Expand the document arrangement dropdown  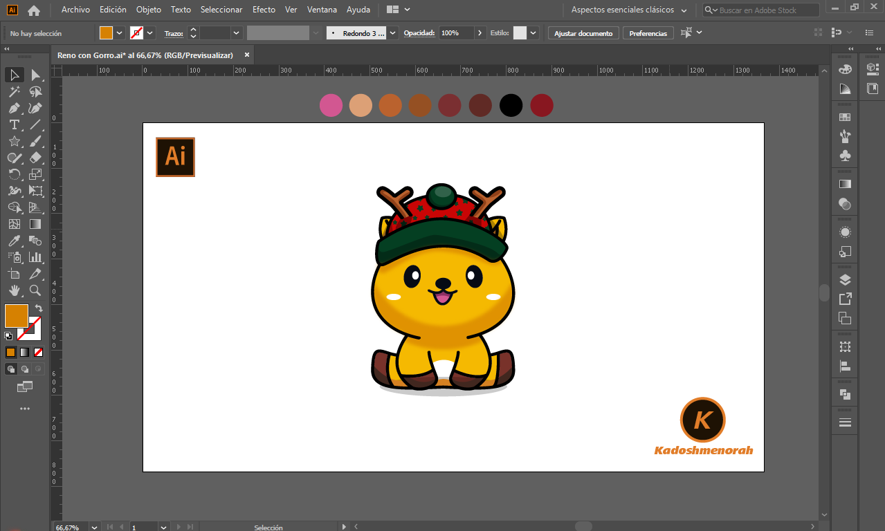(398, 10)
